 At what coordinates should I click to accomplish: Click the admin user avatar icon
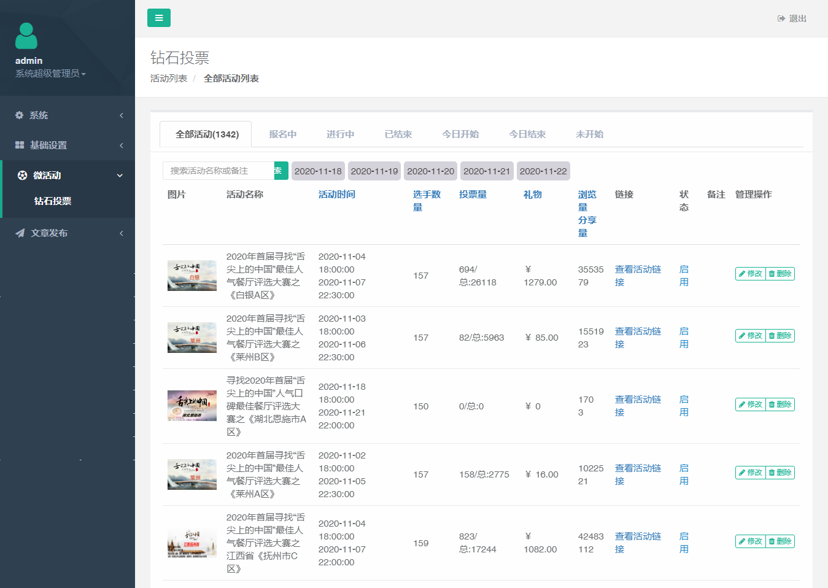26,36
